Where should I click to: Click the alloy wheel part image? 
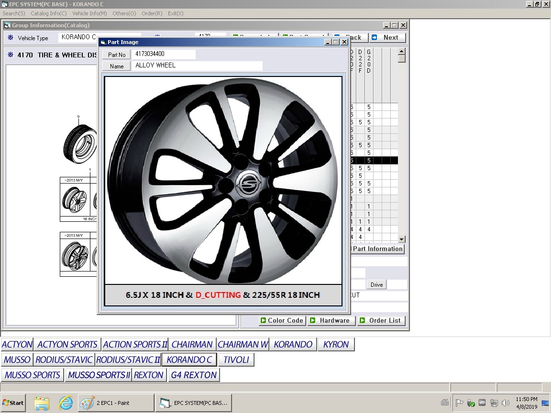click(223, 181)
